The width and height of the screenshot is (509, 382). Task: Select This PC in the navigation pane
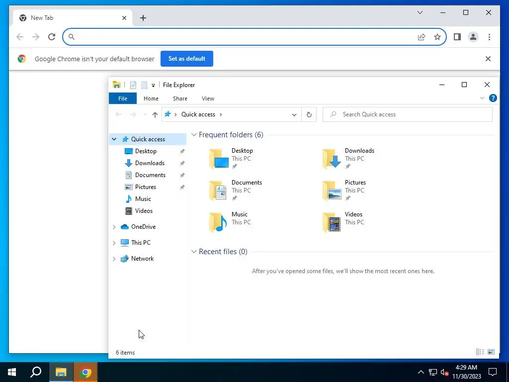point(141,243)
